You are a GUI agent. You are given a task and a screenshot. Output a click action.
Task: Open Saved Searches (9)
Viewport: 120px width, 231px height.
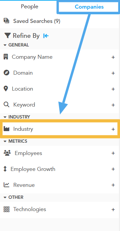coord(37,21)
